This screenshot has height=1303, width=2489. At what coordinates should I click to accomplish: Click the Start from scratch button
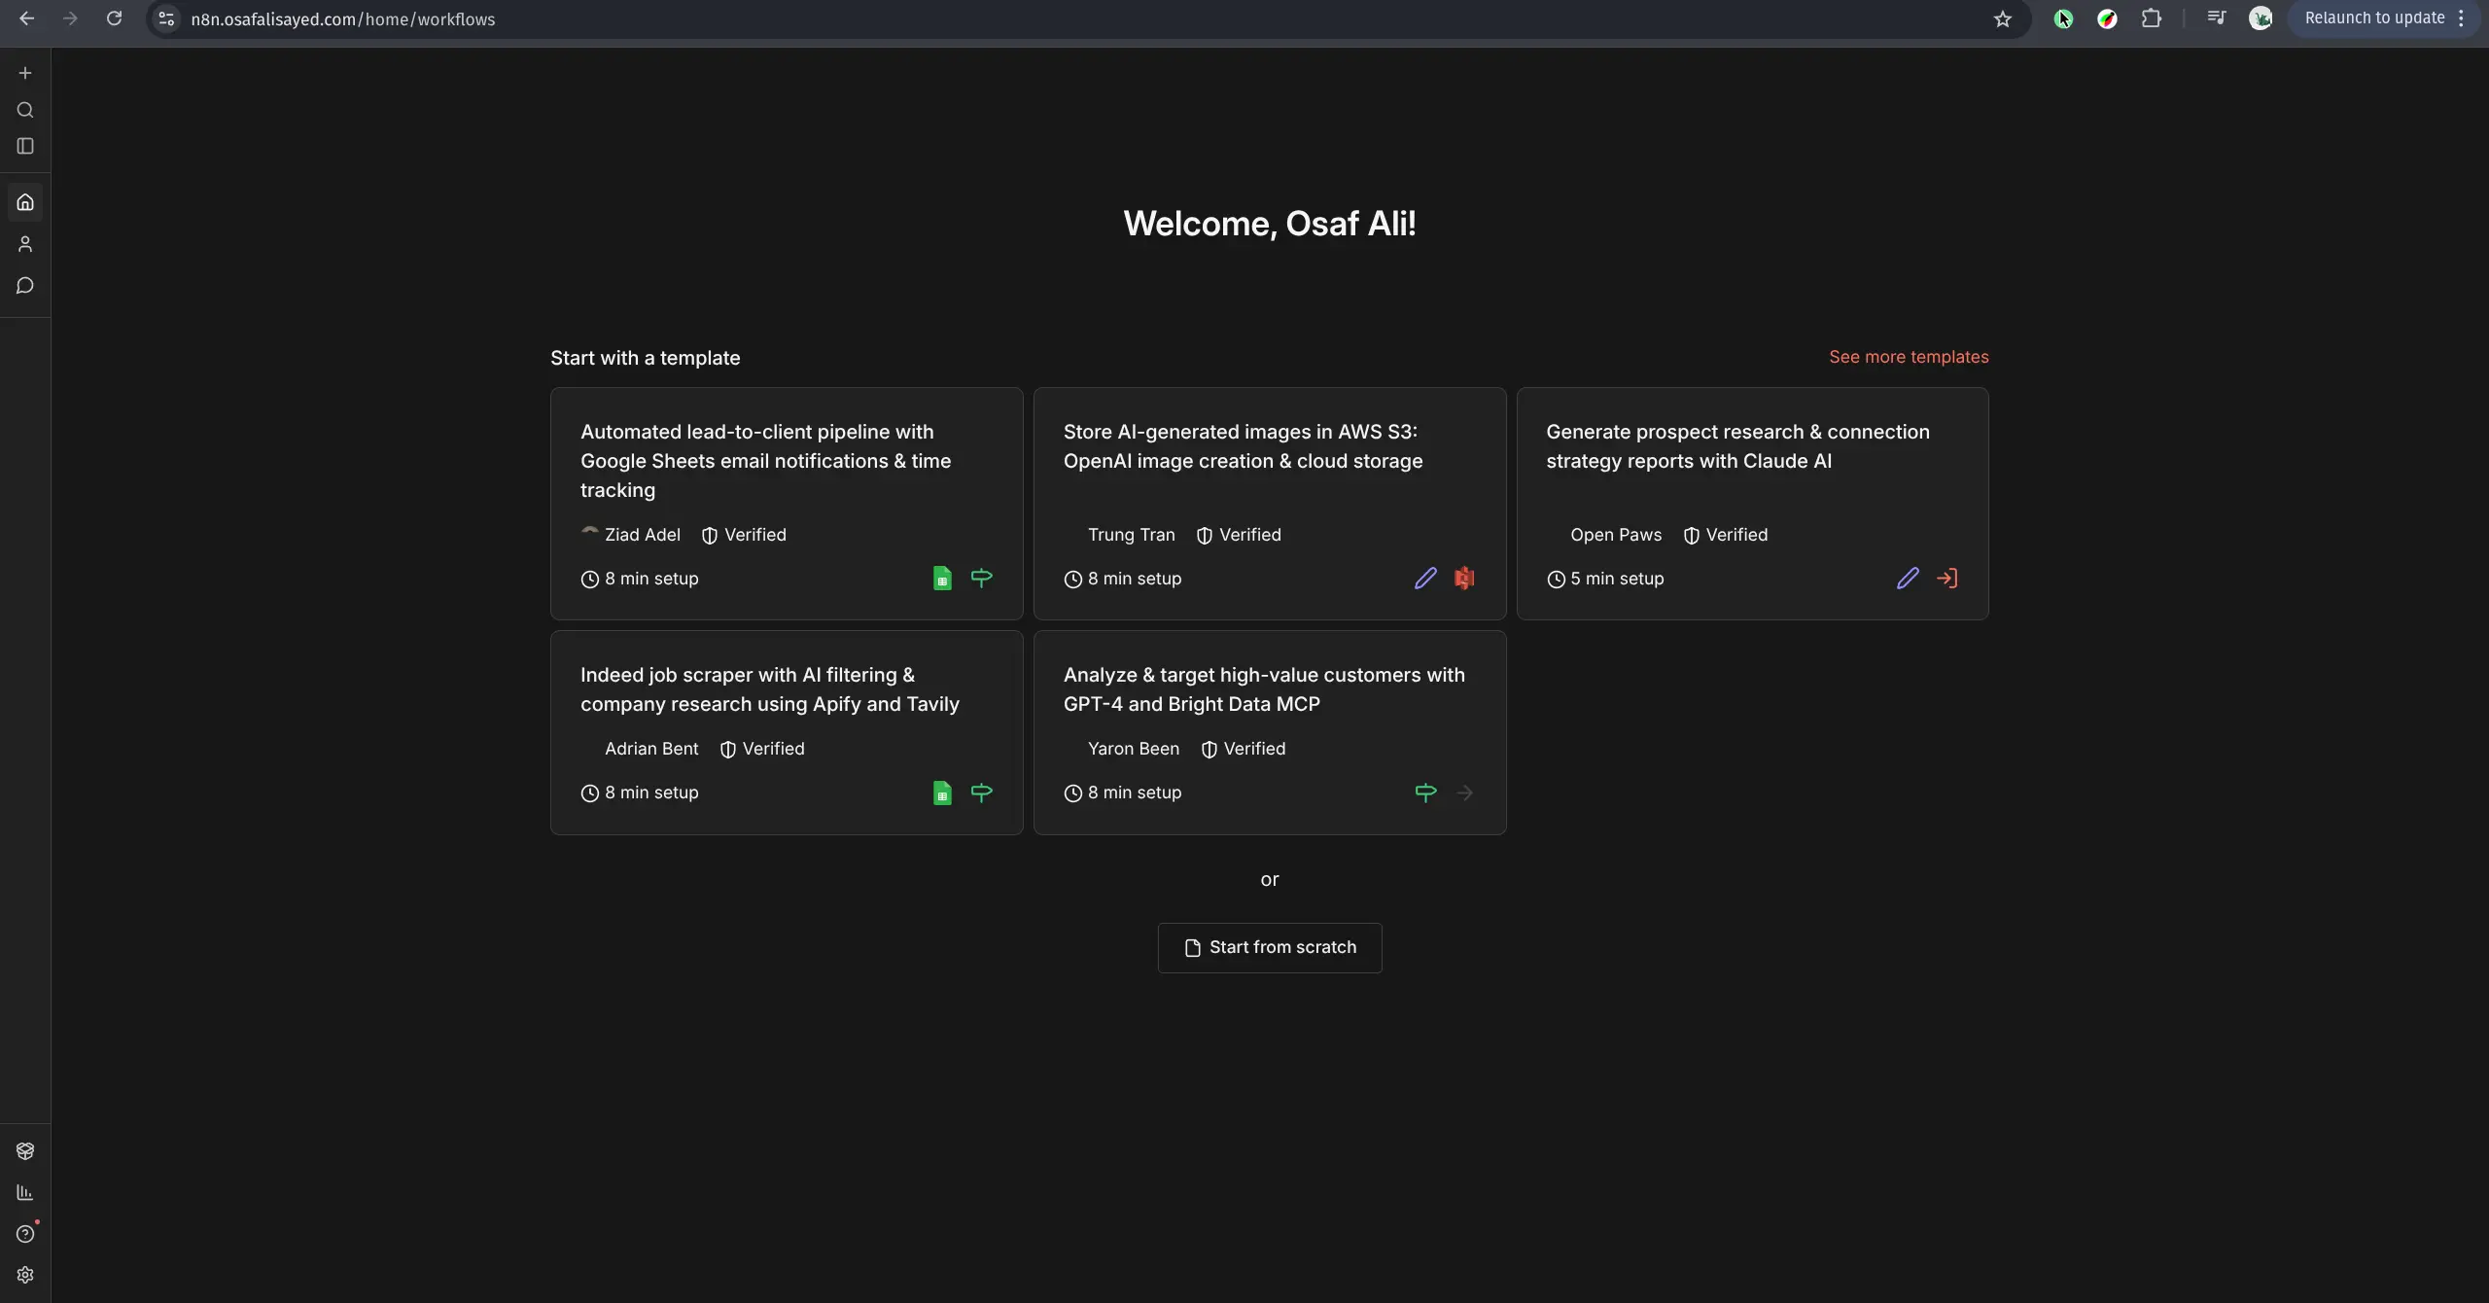click(x=1269, y=947)
